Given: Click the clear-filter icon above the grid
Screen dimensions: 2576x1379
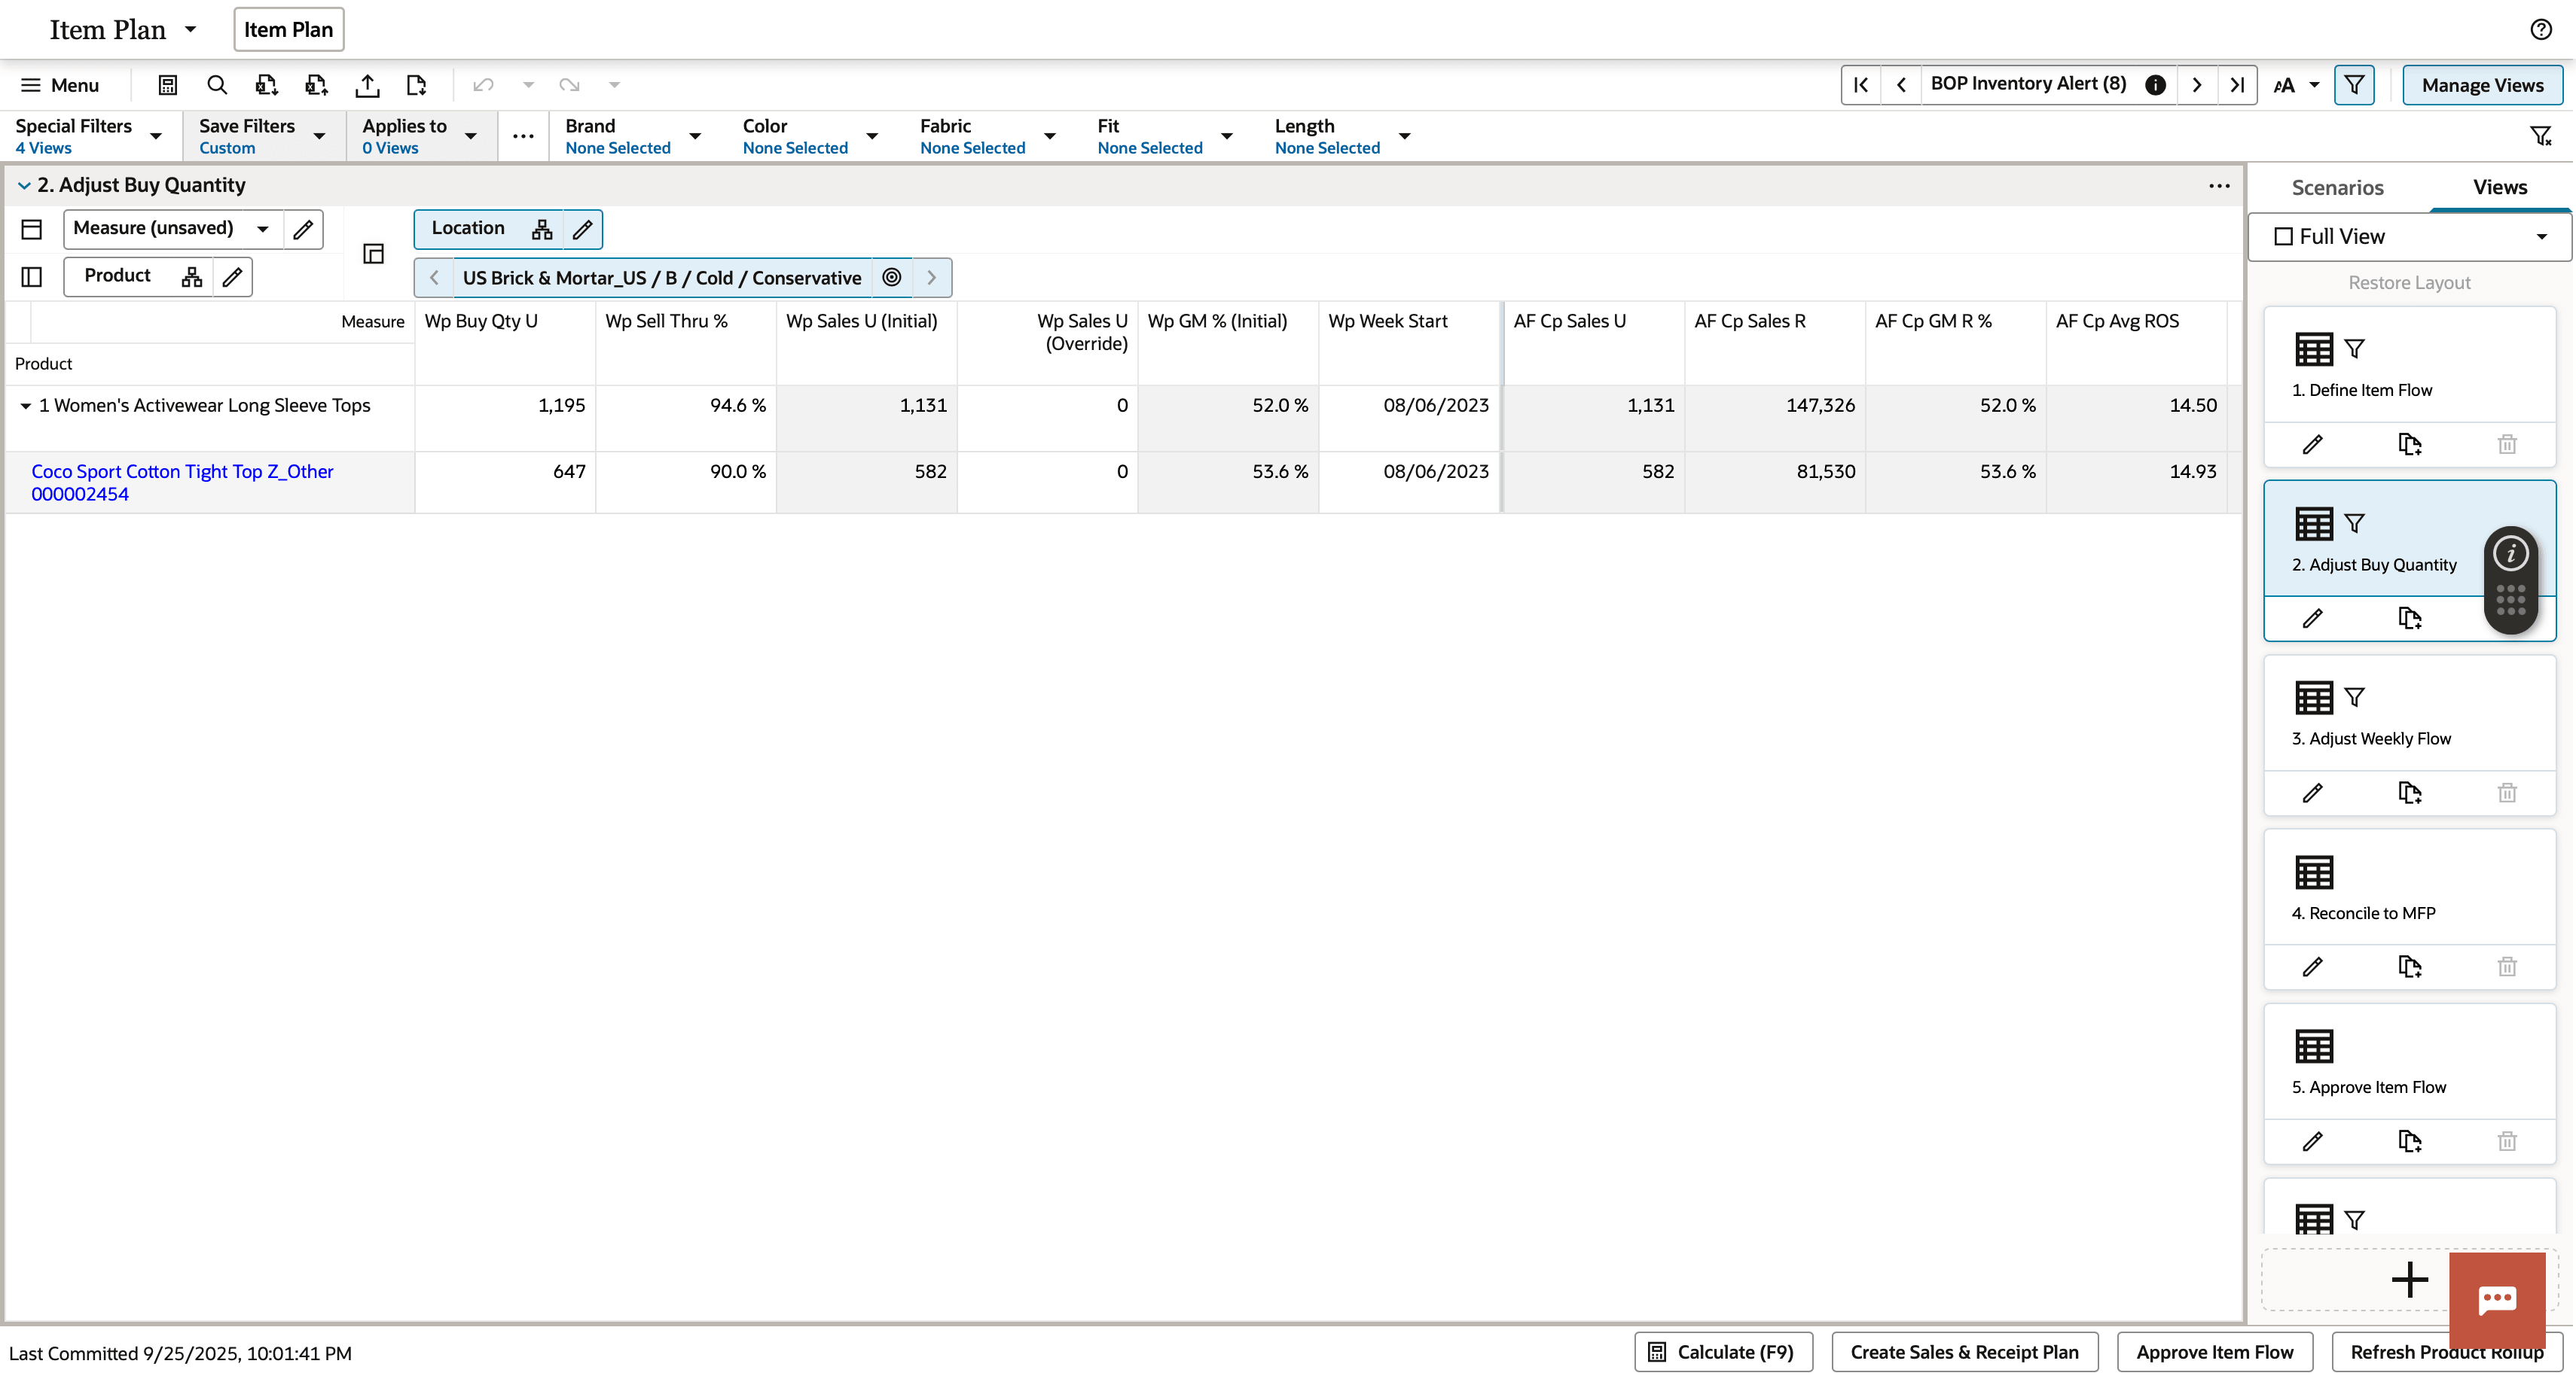Looking at the screenshot, I should point(2541,136).
